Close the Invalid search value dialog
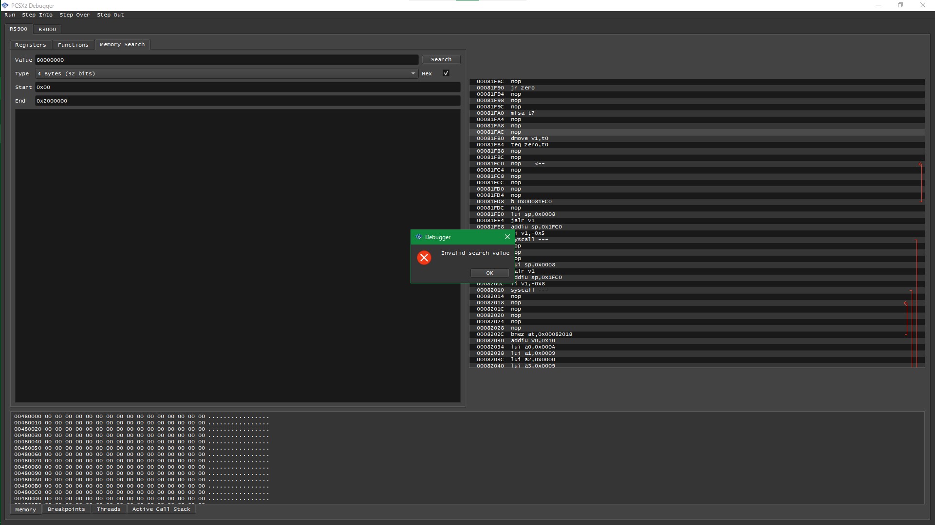 (x=507, y=237)
